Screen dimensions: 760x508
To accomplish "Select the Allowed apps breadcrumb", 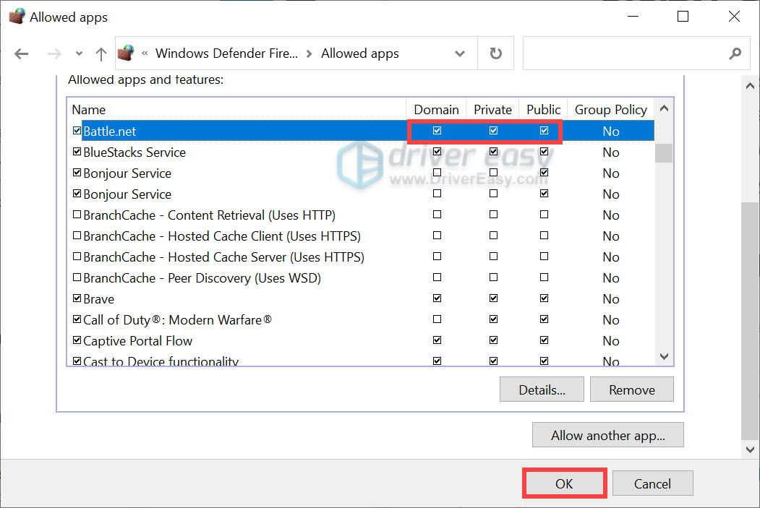I will (359, 53).
